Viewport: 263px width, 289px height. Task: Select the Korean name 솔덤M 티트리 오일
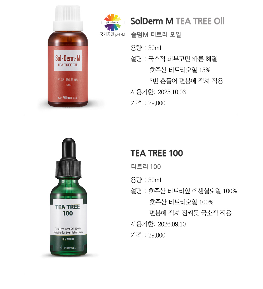pos(156,34)
